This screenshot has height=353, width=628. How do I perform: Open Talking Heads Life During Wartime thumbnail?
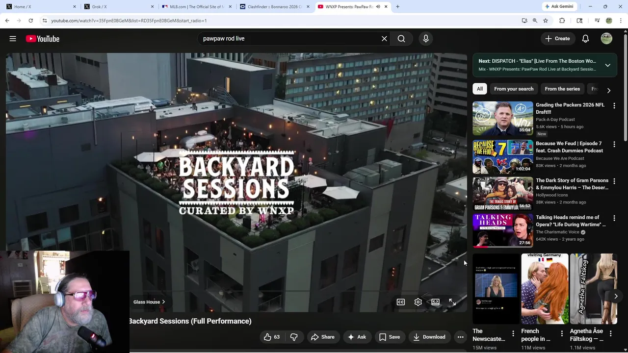click(502, 230)
